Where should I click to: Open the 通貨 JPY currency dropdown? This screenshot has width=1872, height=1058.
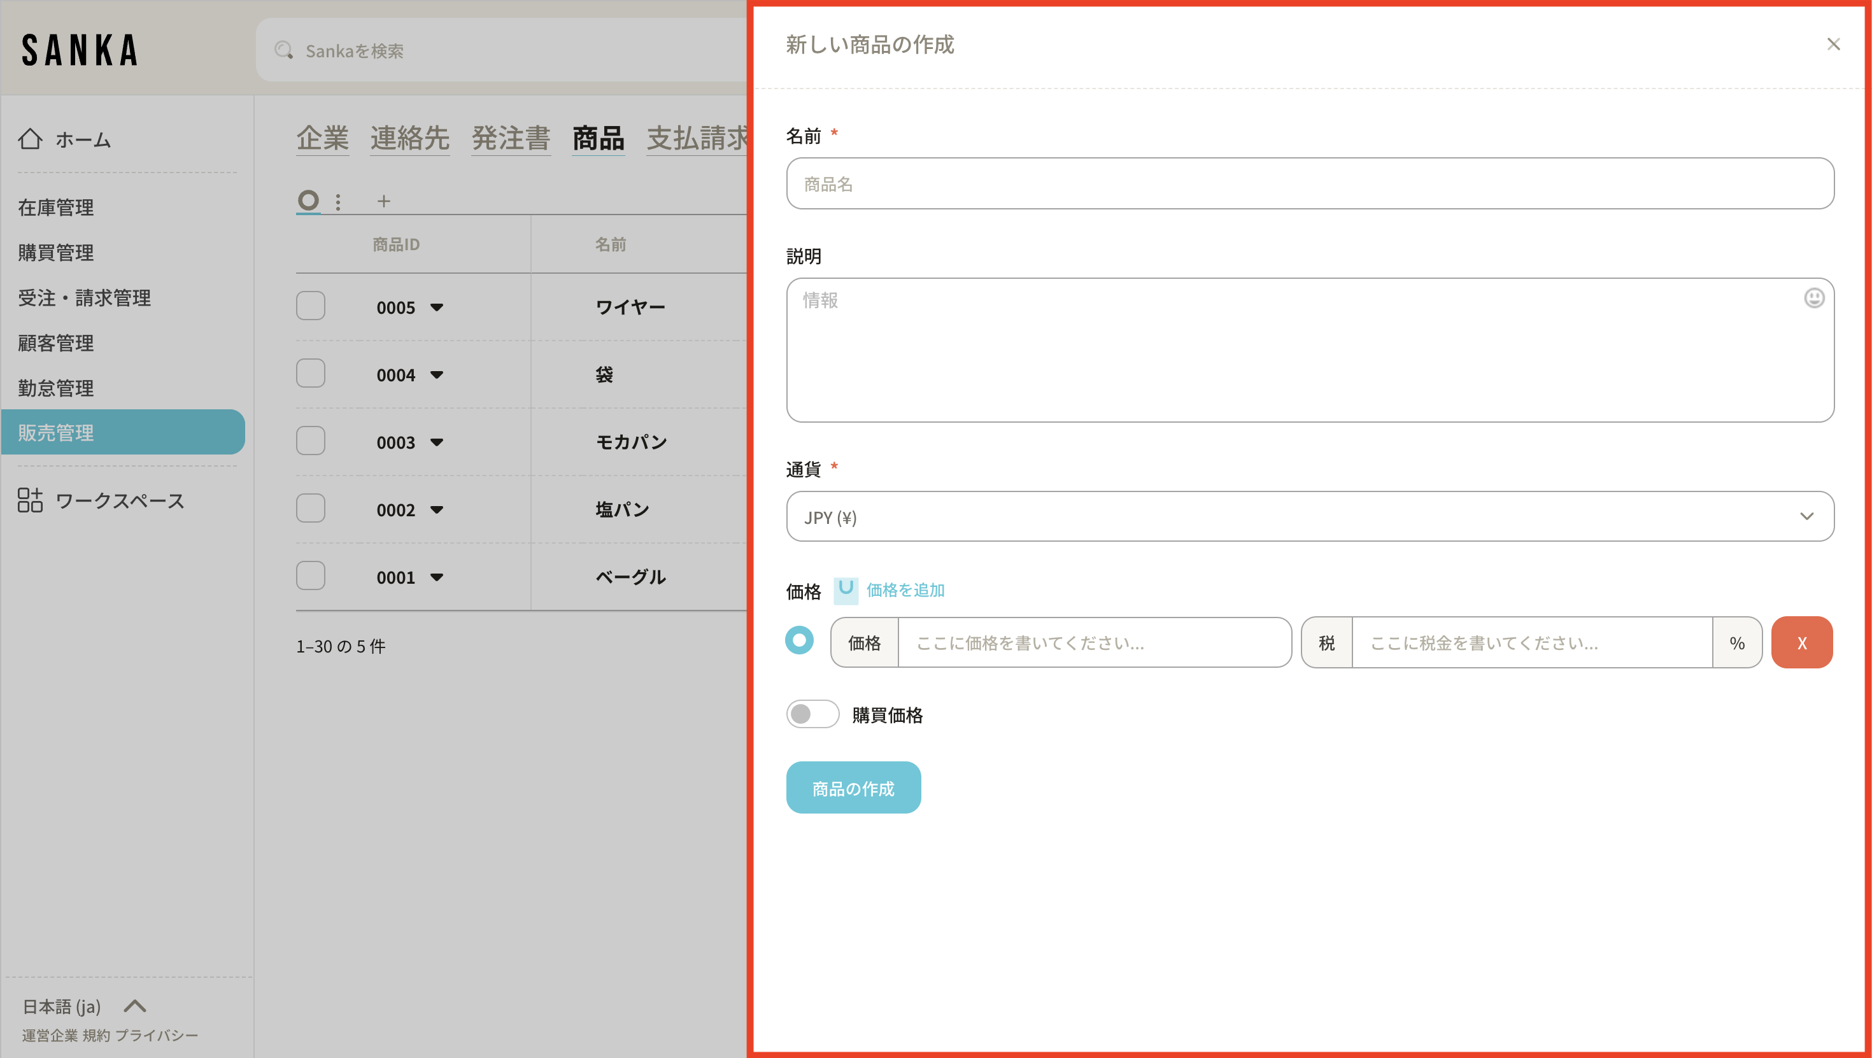coord(1310,517)
